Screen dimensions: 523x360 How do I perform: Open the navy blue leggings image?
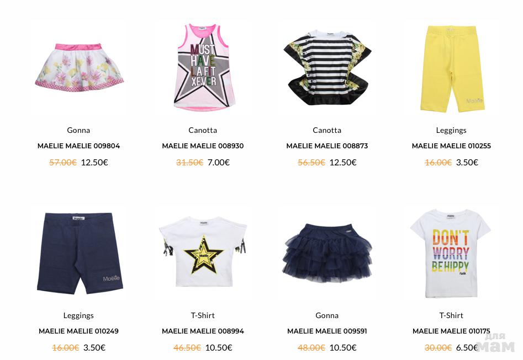(79, 252)
